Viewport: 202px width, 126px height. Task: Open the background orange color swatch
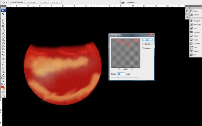[4, 88]
